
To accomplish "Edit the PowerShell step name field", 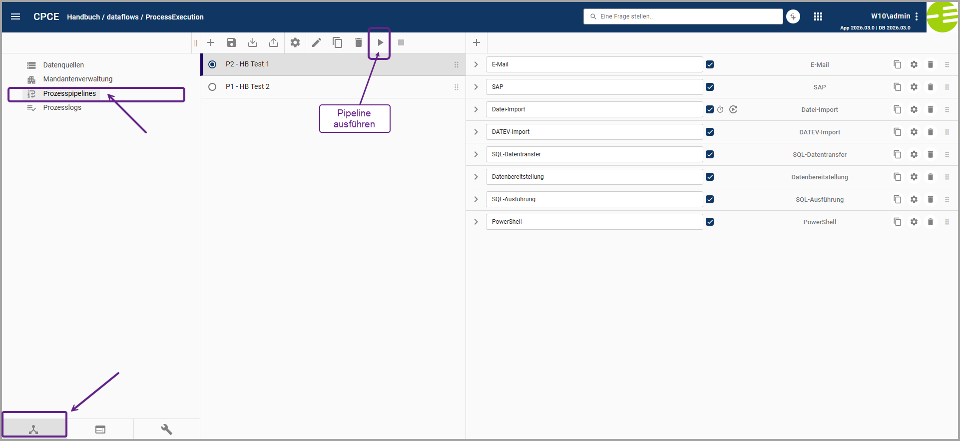I will (594, 222).
